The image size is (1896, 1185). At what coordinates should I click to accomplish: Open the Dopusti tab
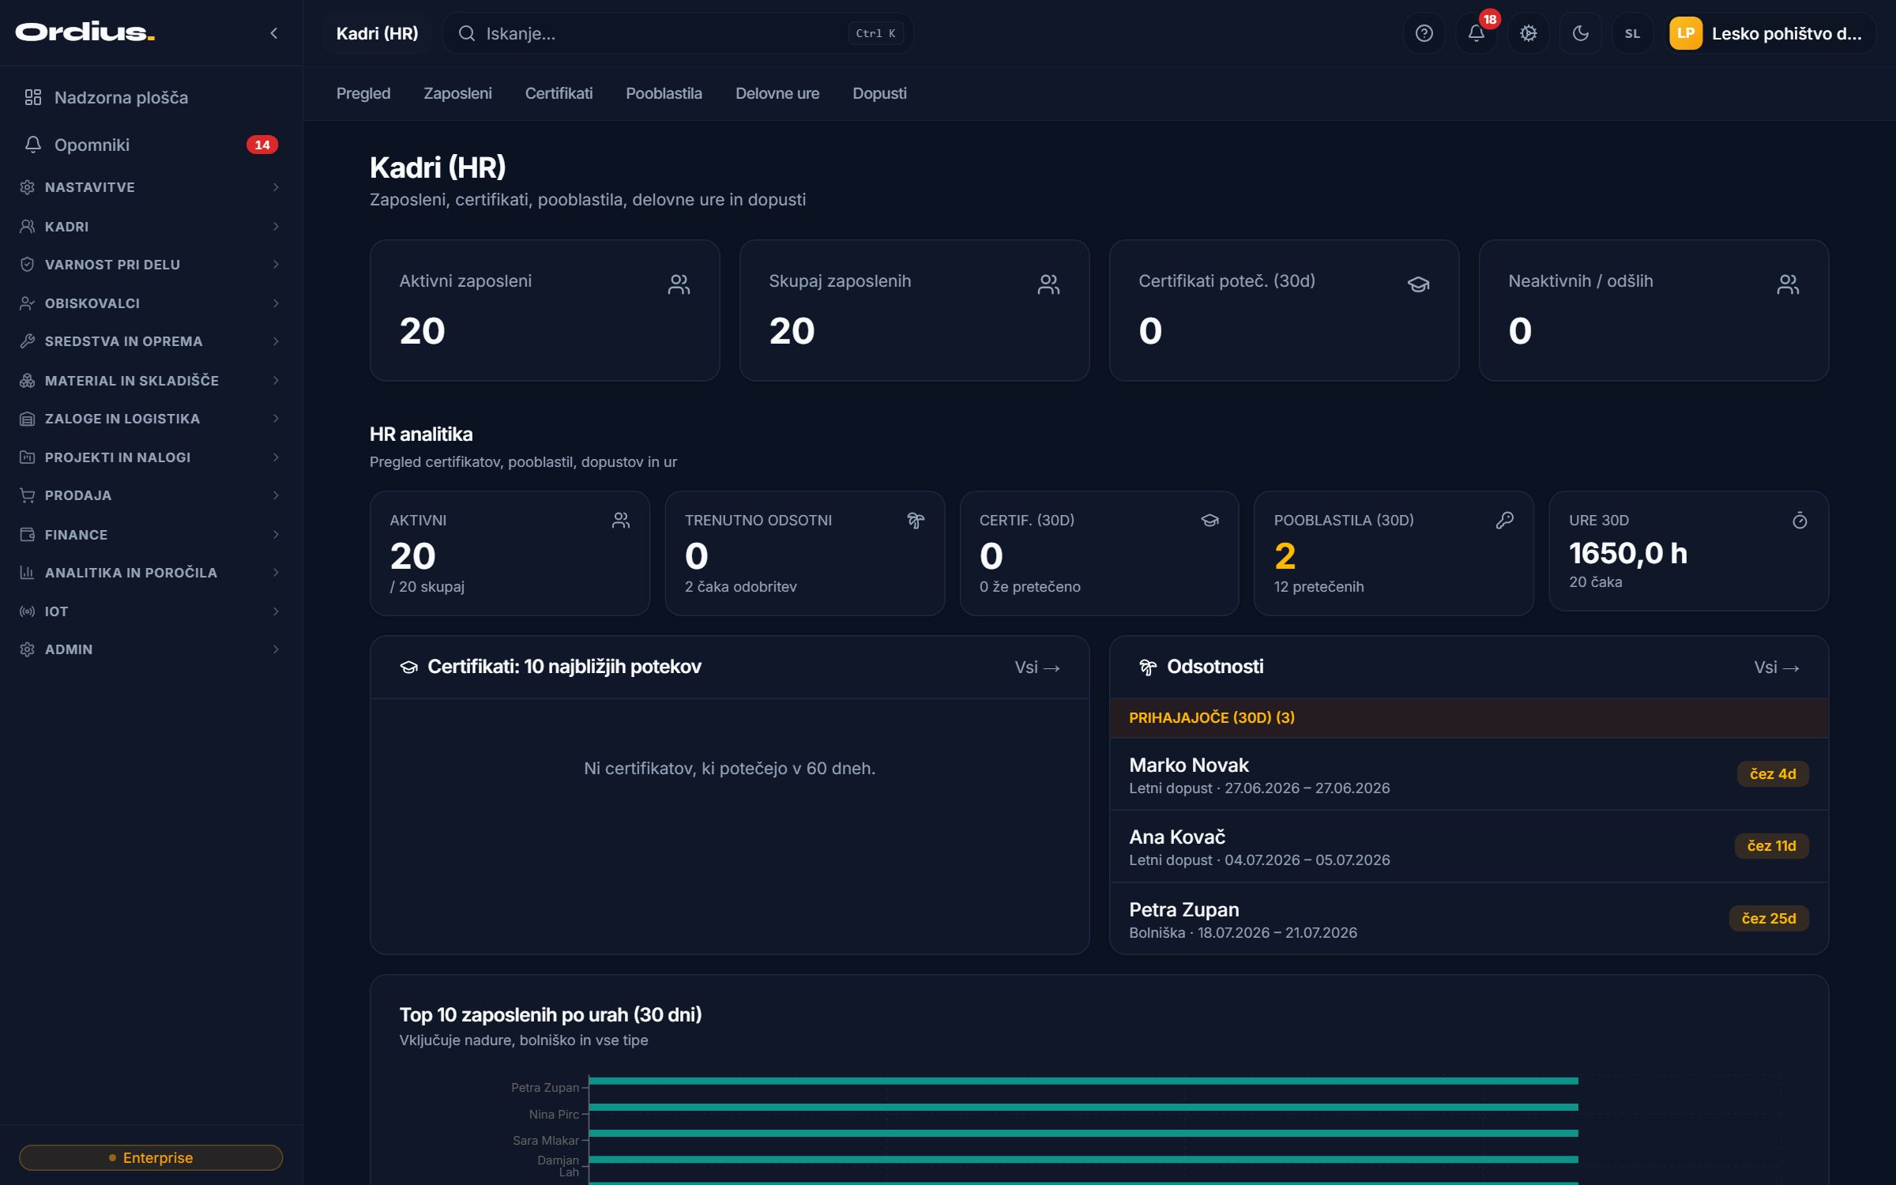pyautogui.click(x=879, y=93)
